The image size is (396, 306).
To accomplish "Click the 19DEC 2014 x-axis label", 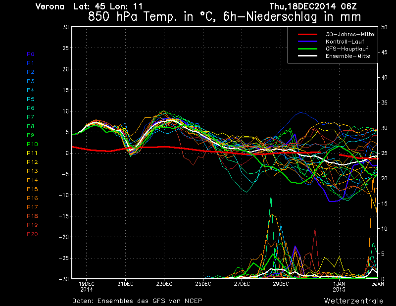I will coord(86,287).
